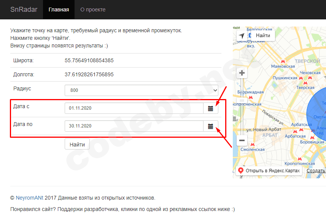Click the Создать link on the map
The image size is (326, 222).
(316, 171)
